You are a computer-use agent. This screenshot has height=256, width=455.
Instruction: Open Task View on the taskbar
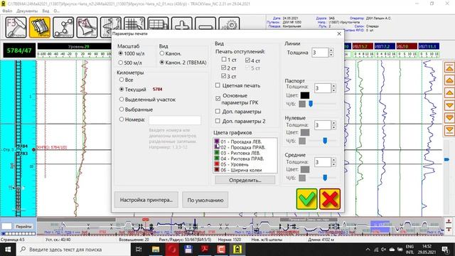[x=139, y=250]
